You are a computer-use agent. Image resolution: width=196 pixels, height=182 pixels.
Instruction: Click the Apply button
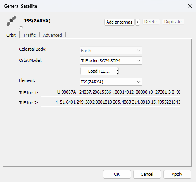[x=177, y=174]
